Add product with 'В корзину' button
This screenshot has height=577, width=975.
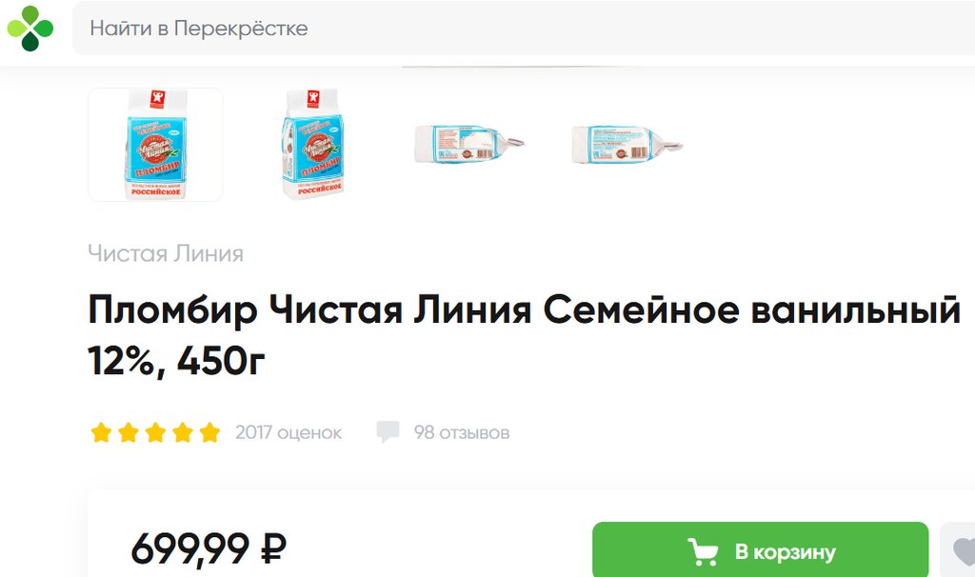click(x=760, y=551)
